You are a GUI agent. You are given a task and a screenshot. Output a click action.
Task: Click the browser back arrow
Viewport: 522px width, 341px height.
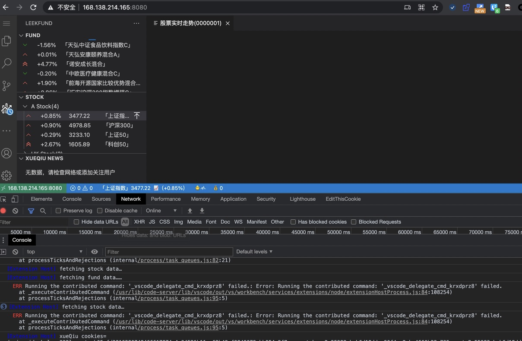pyautogui.click(x=5, y=7)
